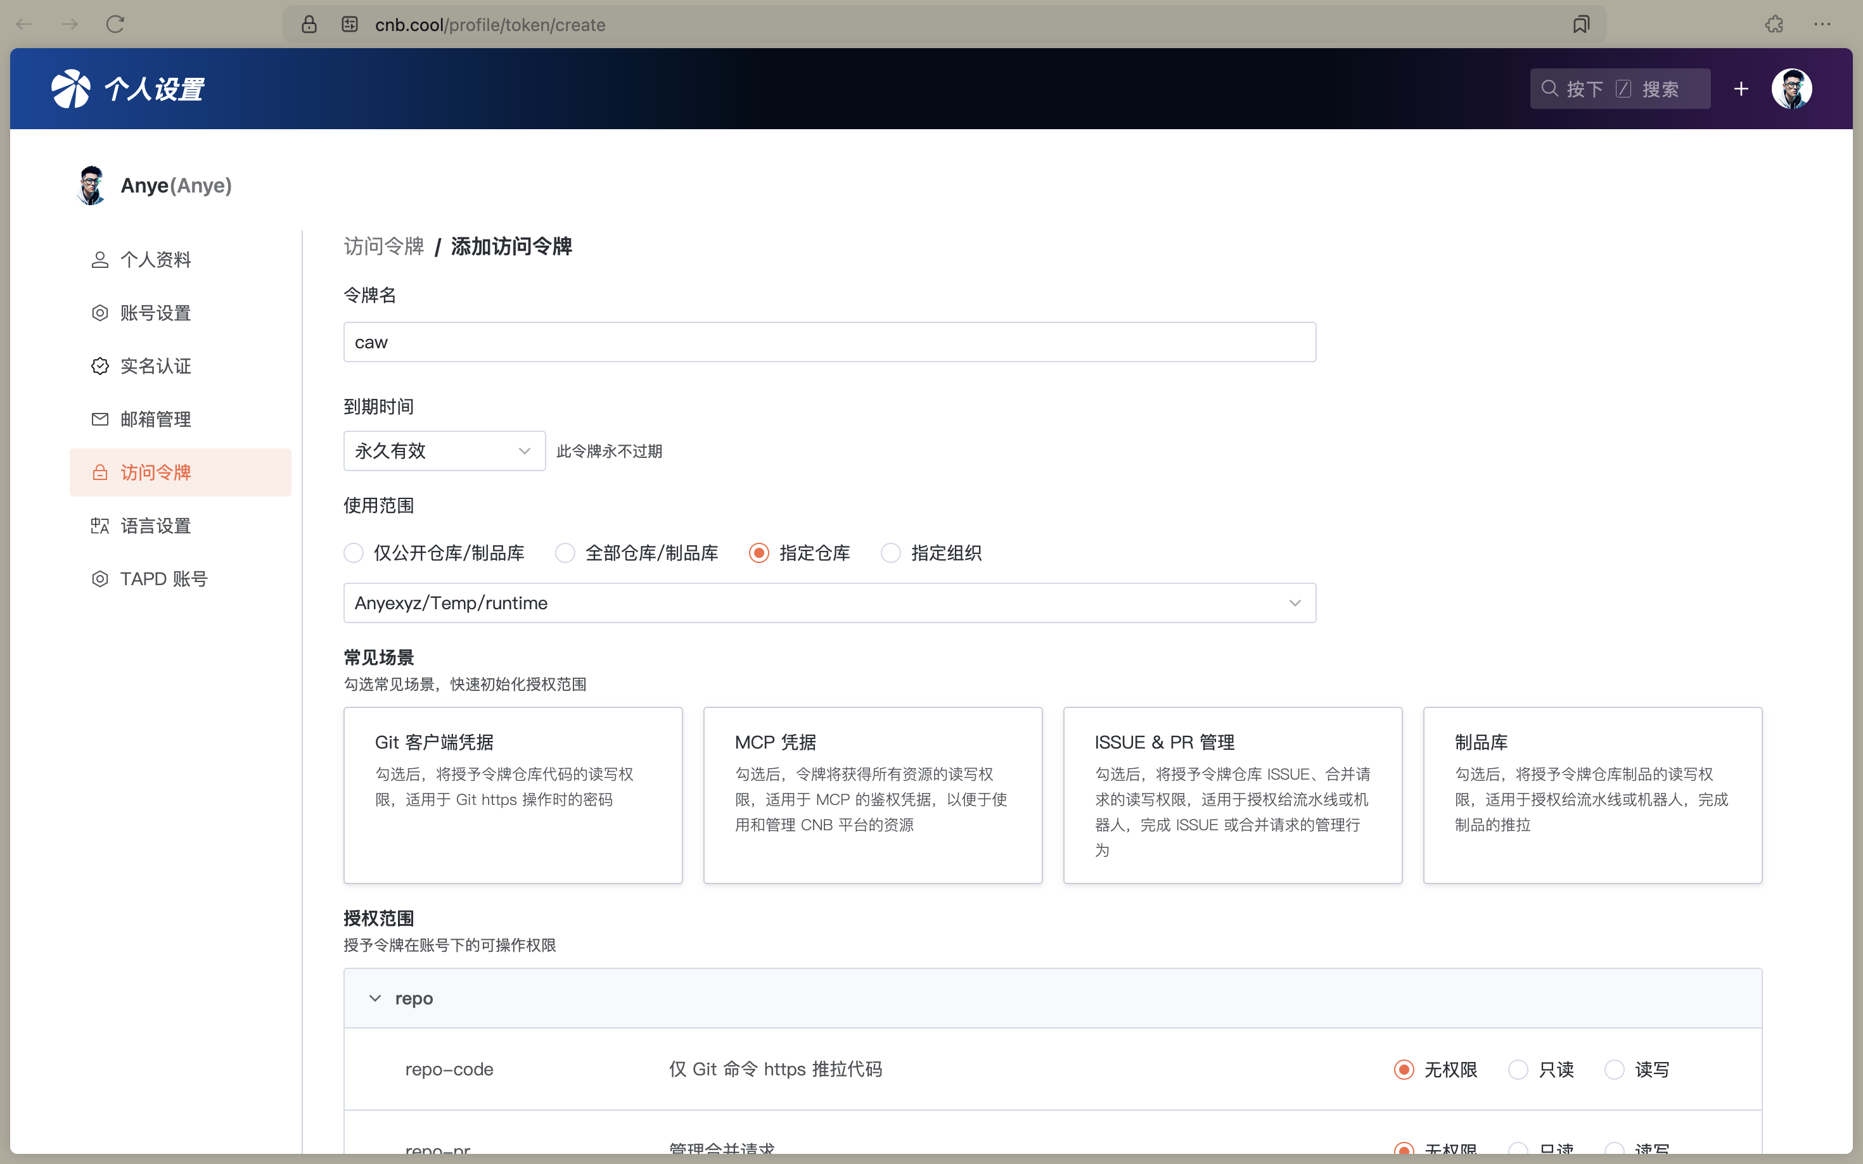The image size is (1863, 1164).
Task: Open the browser three-dots menu
Action: point(1822,25)
